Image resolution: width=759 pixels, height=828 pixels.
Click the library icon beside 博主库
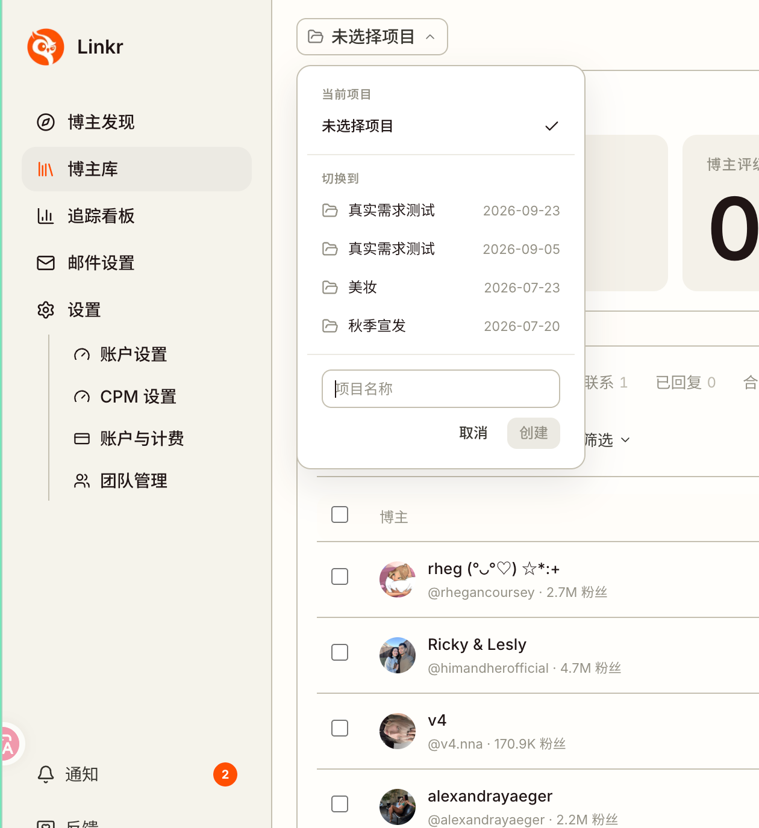point(46,169)
